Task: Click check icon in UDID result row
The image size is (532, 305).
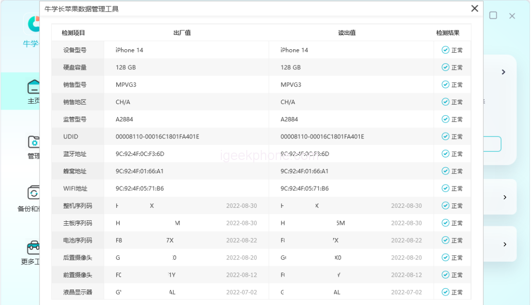Action: (x=445, y=137)
